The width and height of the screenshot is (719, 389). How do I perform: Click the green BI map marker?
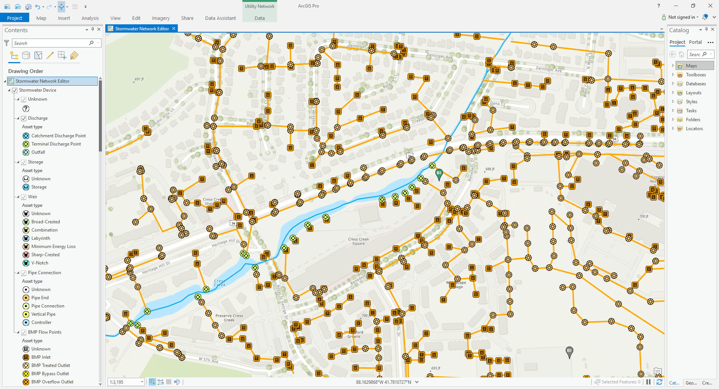click(439, 174)
